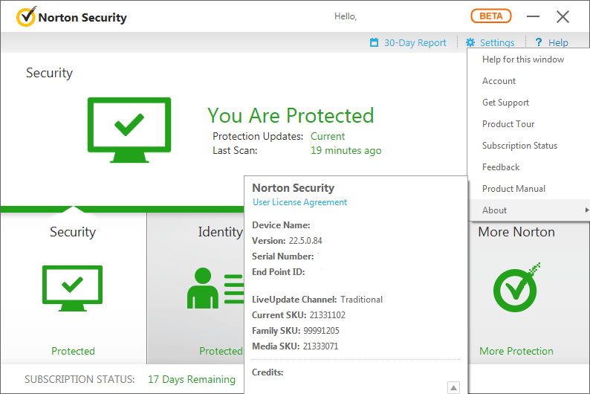Select the Security tile monitor icon
This screenshot has width=590, height=394.
coord(73,287)
